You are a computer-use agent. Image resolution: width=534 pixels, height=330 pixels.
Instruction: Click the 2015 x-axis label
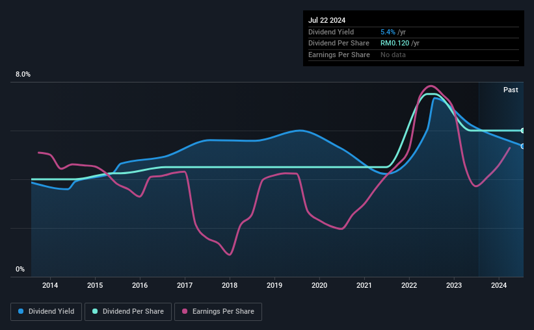coord(95,285)
